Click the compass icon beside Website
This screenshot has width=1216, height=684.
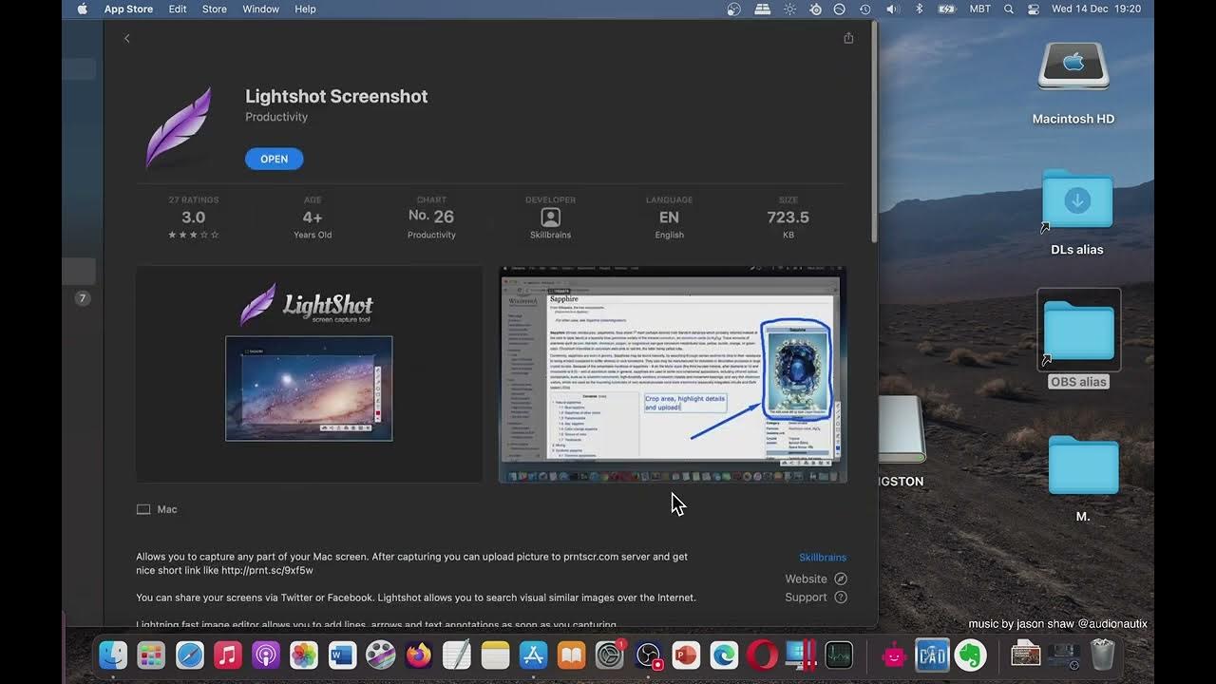(841, 579)
